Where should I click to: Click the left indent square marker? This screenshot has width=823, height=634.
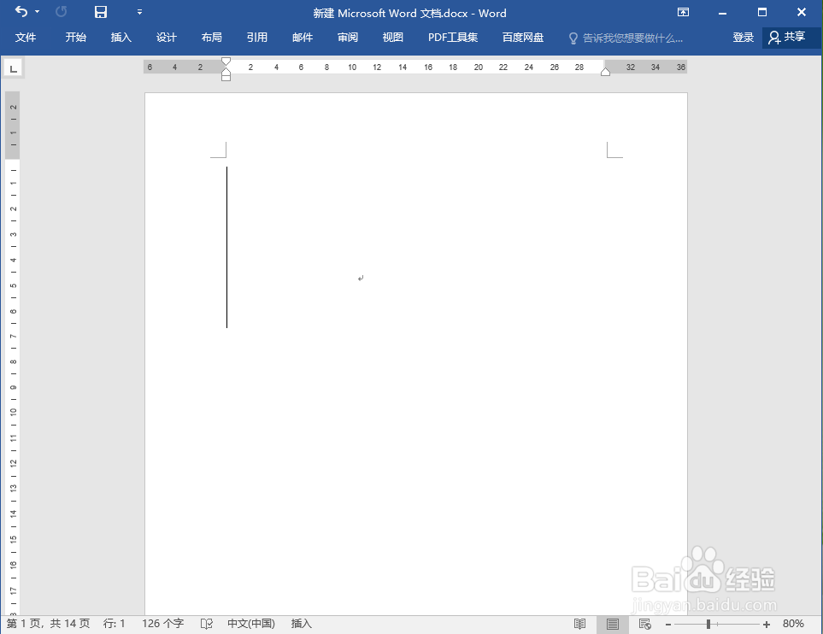[226, 78]
